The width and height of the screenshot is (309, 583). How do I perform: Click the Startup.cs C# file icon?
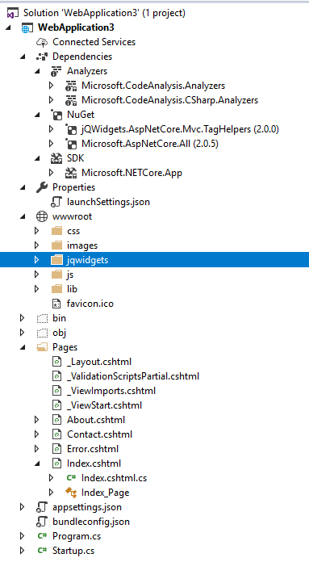click(42, 551)
